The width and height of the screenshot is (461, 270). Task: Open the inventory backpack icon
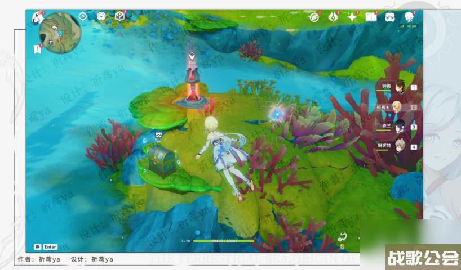[x=390, y=17]
